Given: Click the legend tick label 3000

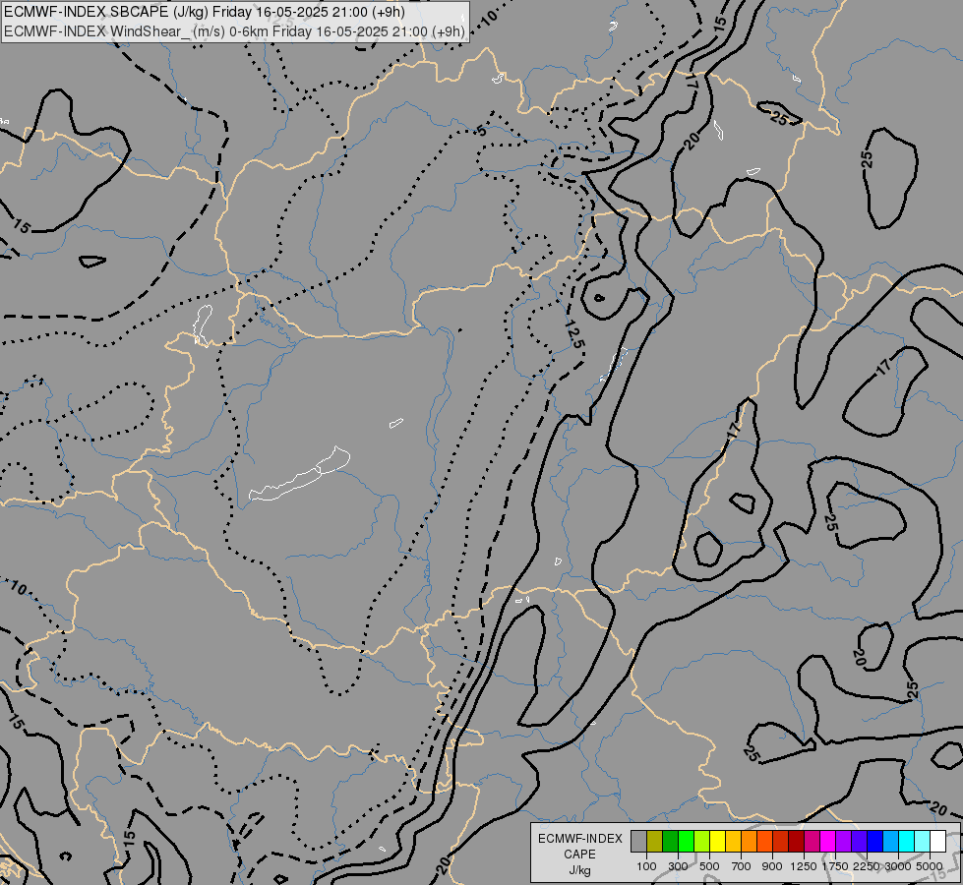Looking at the screenshot, I should tap(898, 866).
